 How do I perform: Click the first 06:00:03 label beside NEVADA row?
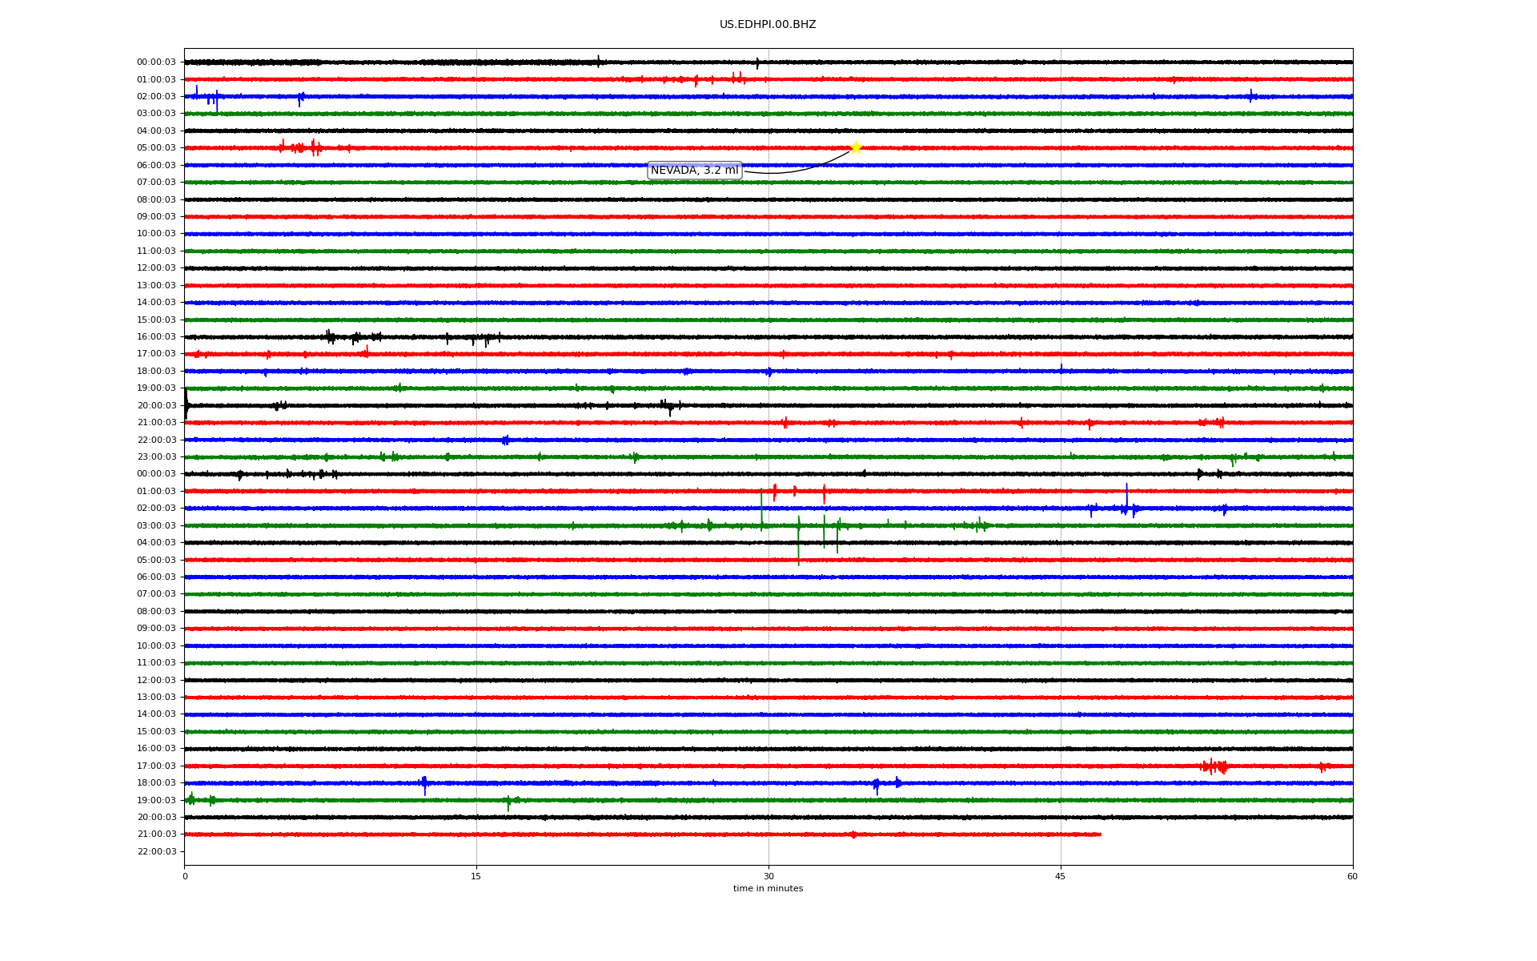tap(156, 166)
